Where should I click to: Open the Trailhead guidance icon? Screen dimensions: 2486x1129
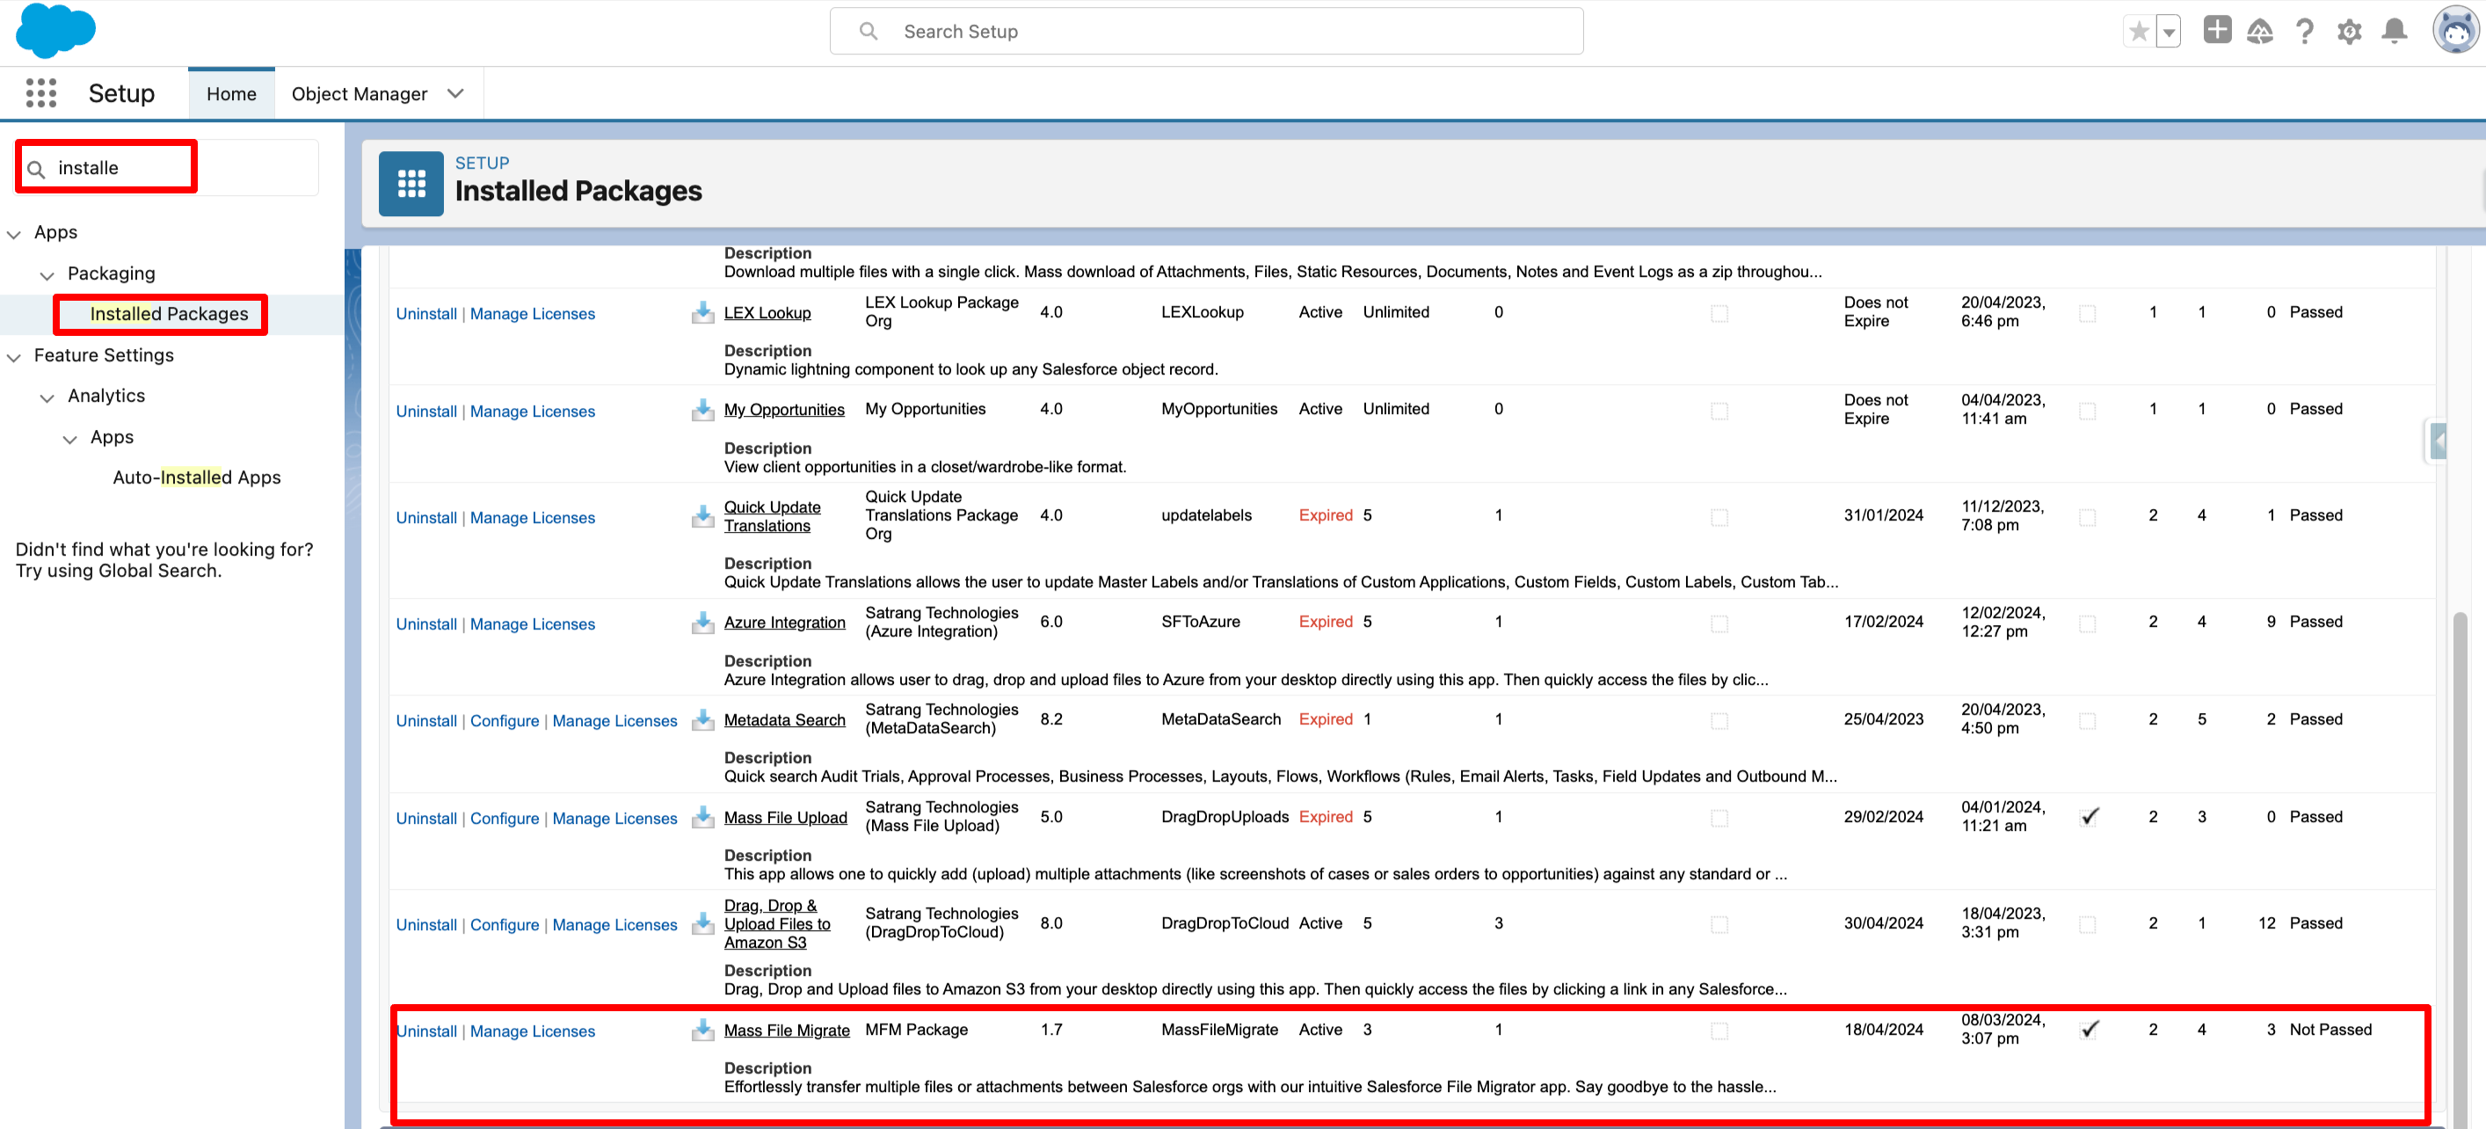coord(2260,32)
